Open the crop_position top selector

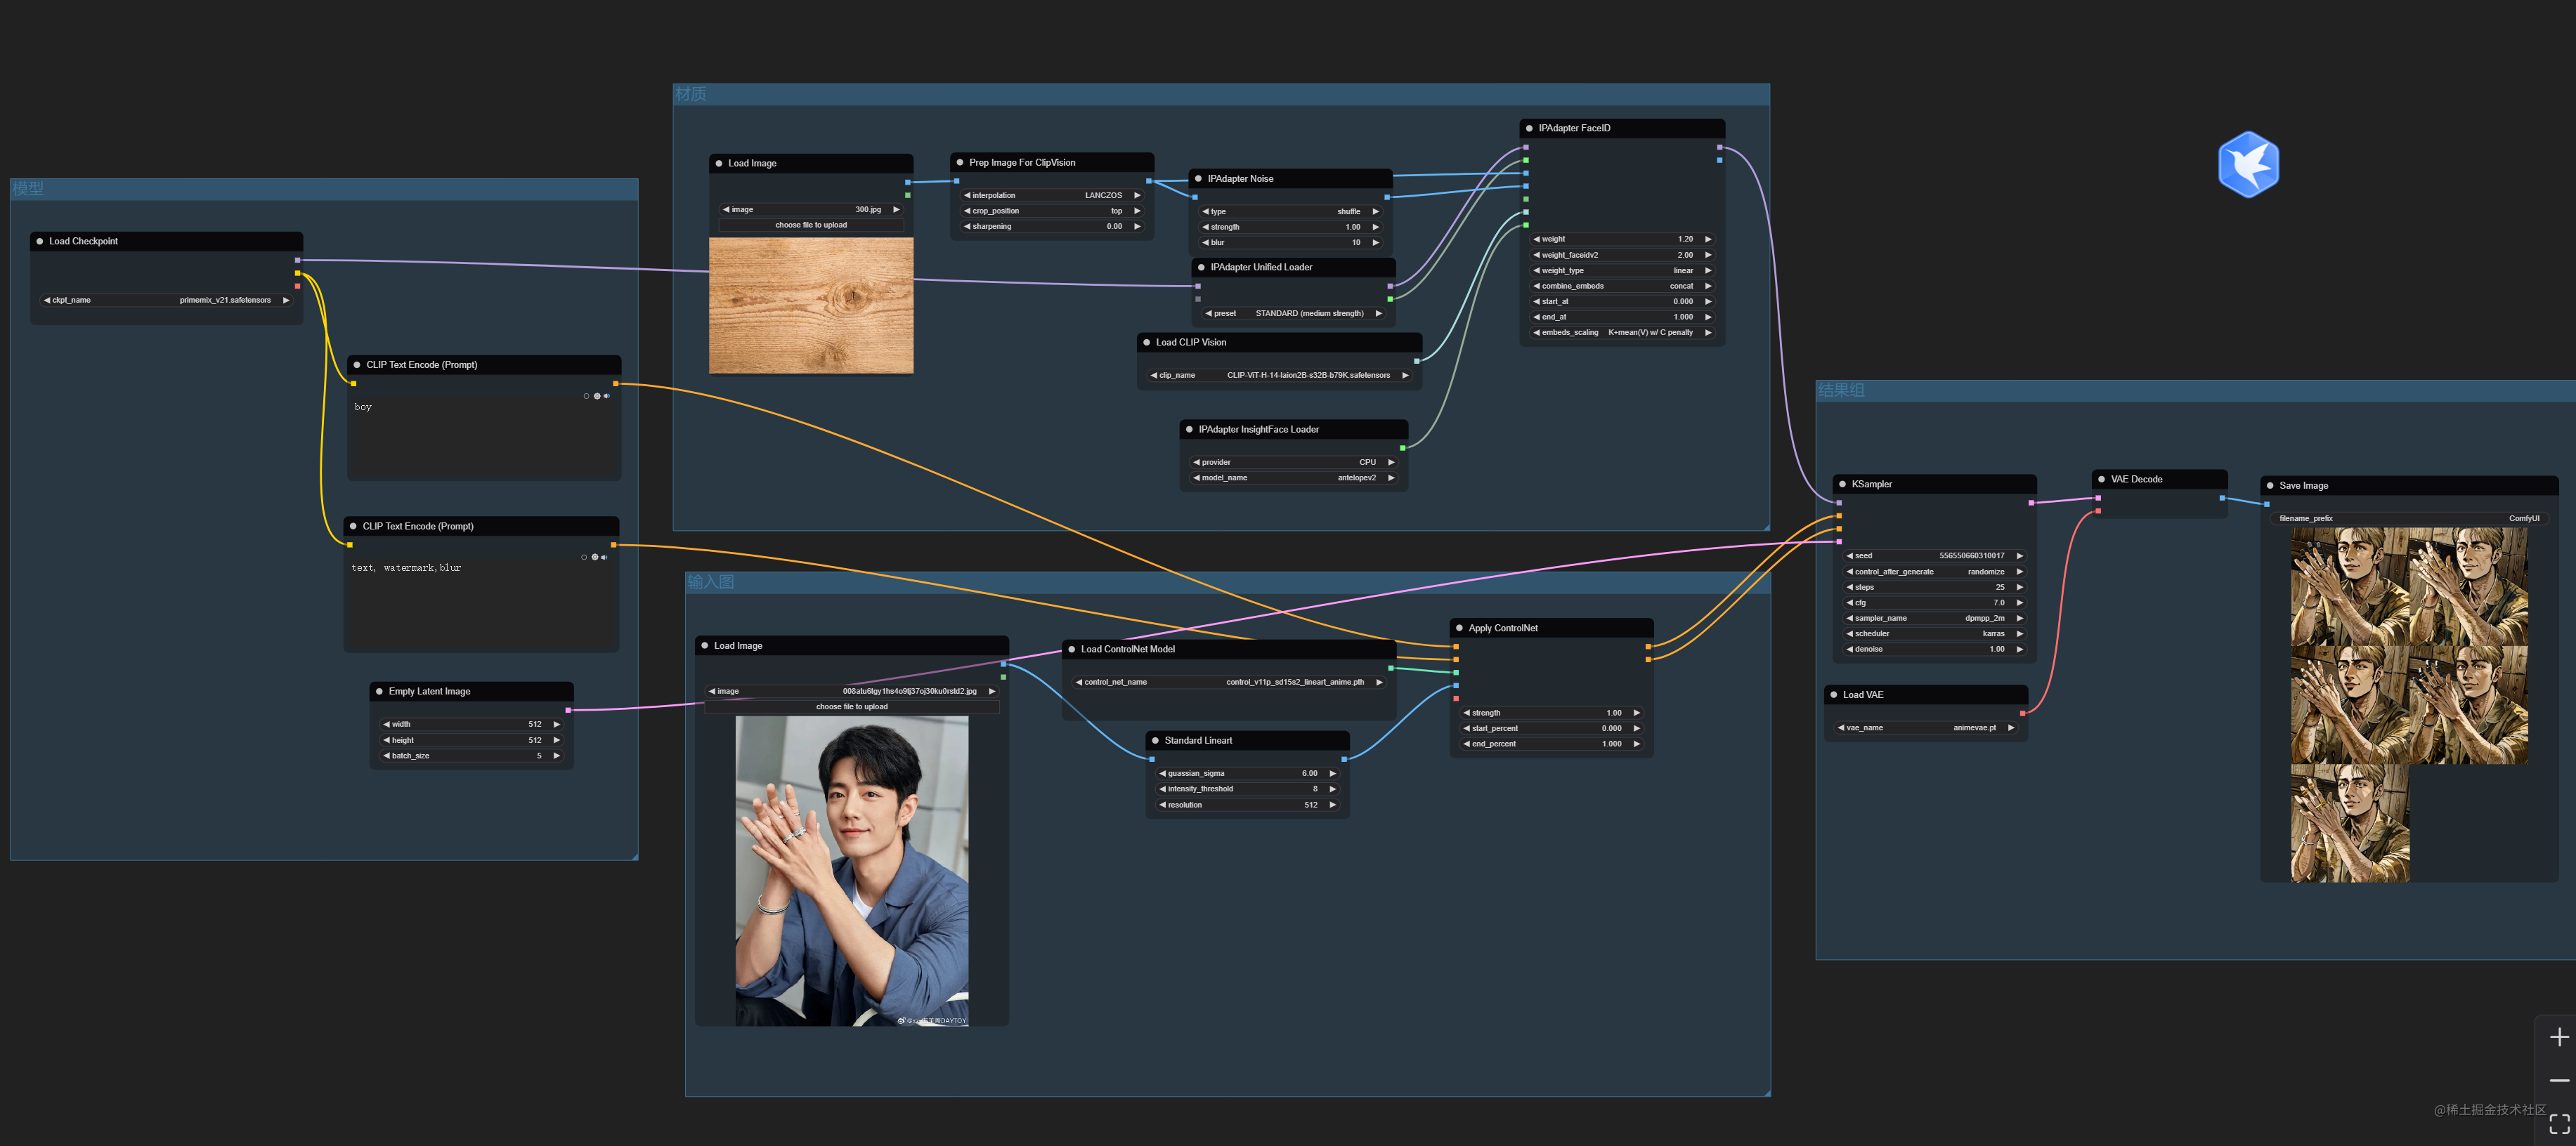[x=1052, y=211]
